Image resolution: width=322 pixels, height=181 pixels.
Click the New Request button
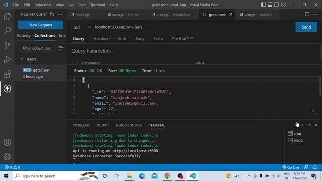pyautogui.click(x=41, y=25)
